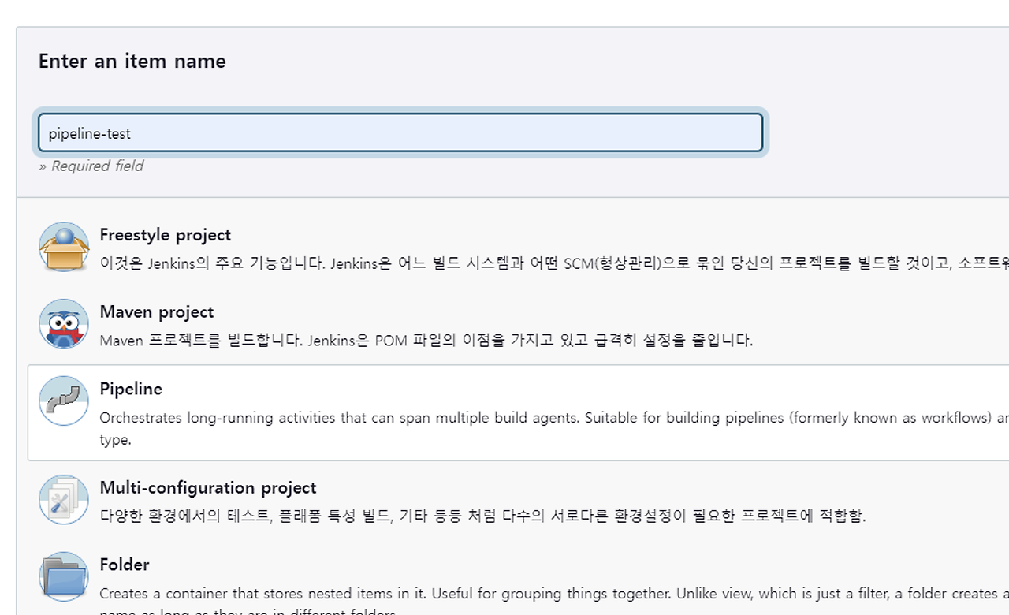The width and height of the screenshot is (1009, 615).
Task: Click the Pipeline arrow icon
Action: point(63,401)
